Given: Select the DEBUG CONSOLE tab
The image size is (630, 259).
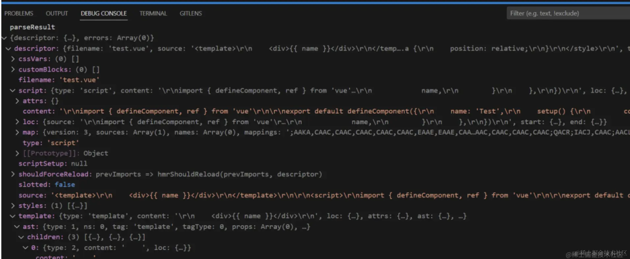Looking at the screenshot, I should (104, 13).
